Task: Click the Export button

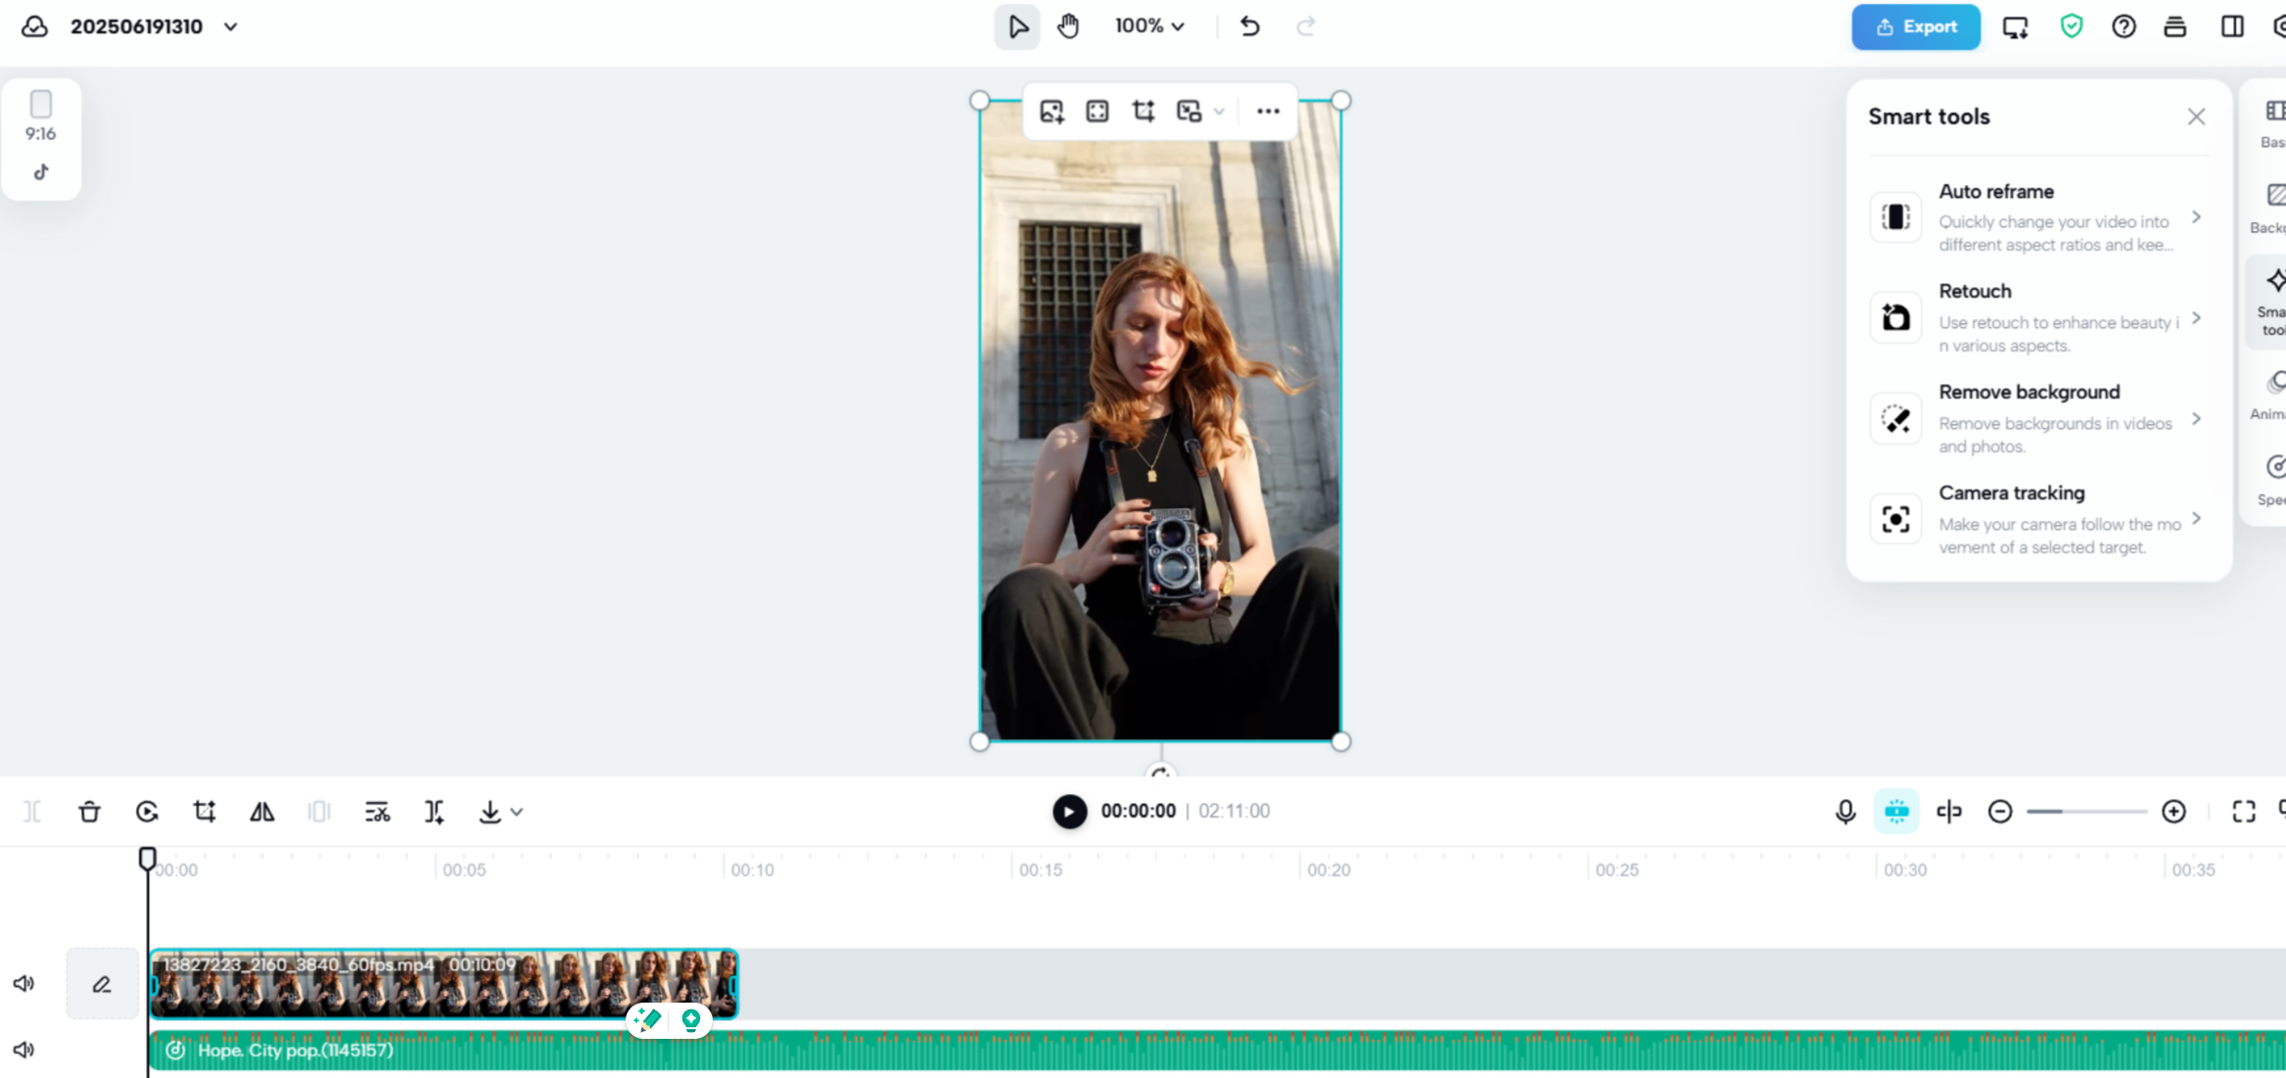Action: pos(1915,26)
